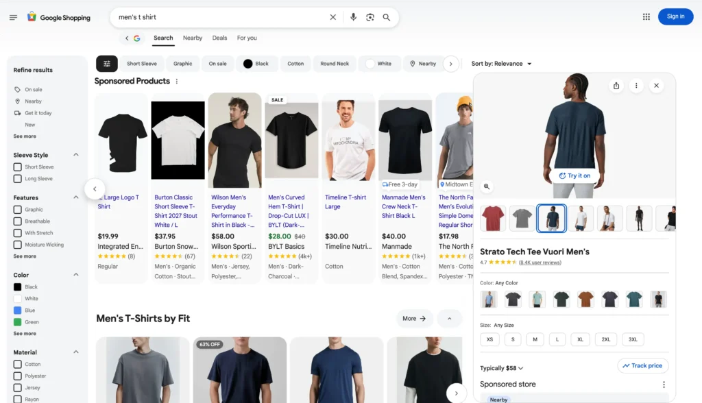Choose size 3XL for the tee

coord(633,339)
